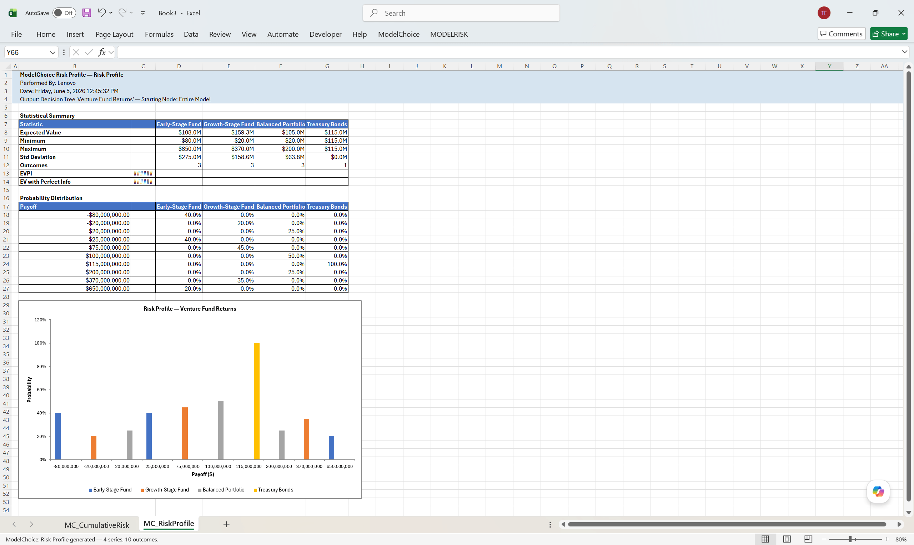This screenshot has width=914, height=545.
Task: Open the TF account profile avatar
Action: (824, 13)
